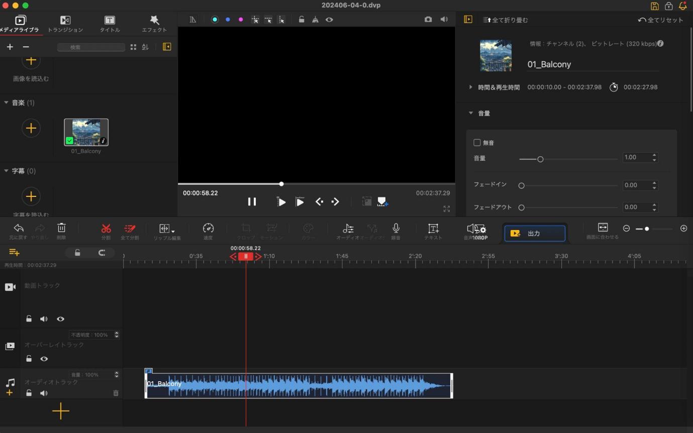The height and width of the screenshot is (433, 693).
Task: Mute the preview speaker
Action: [x=444, y=19]
